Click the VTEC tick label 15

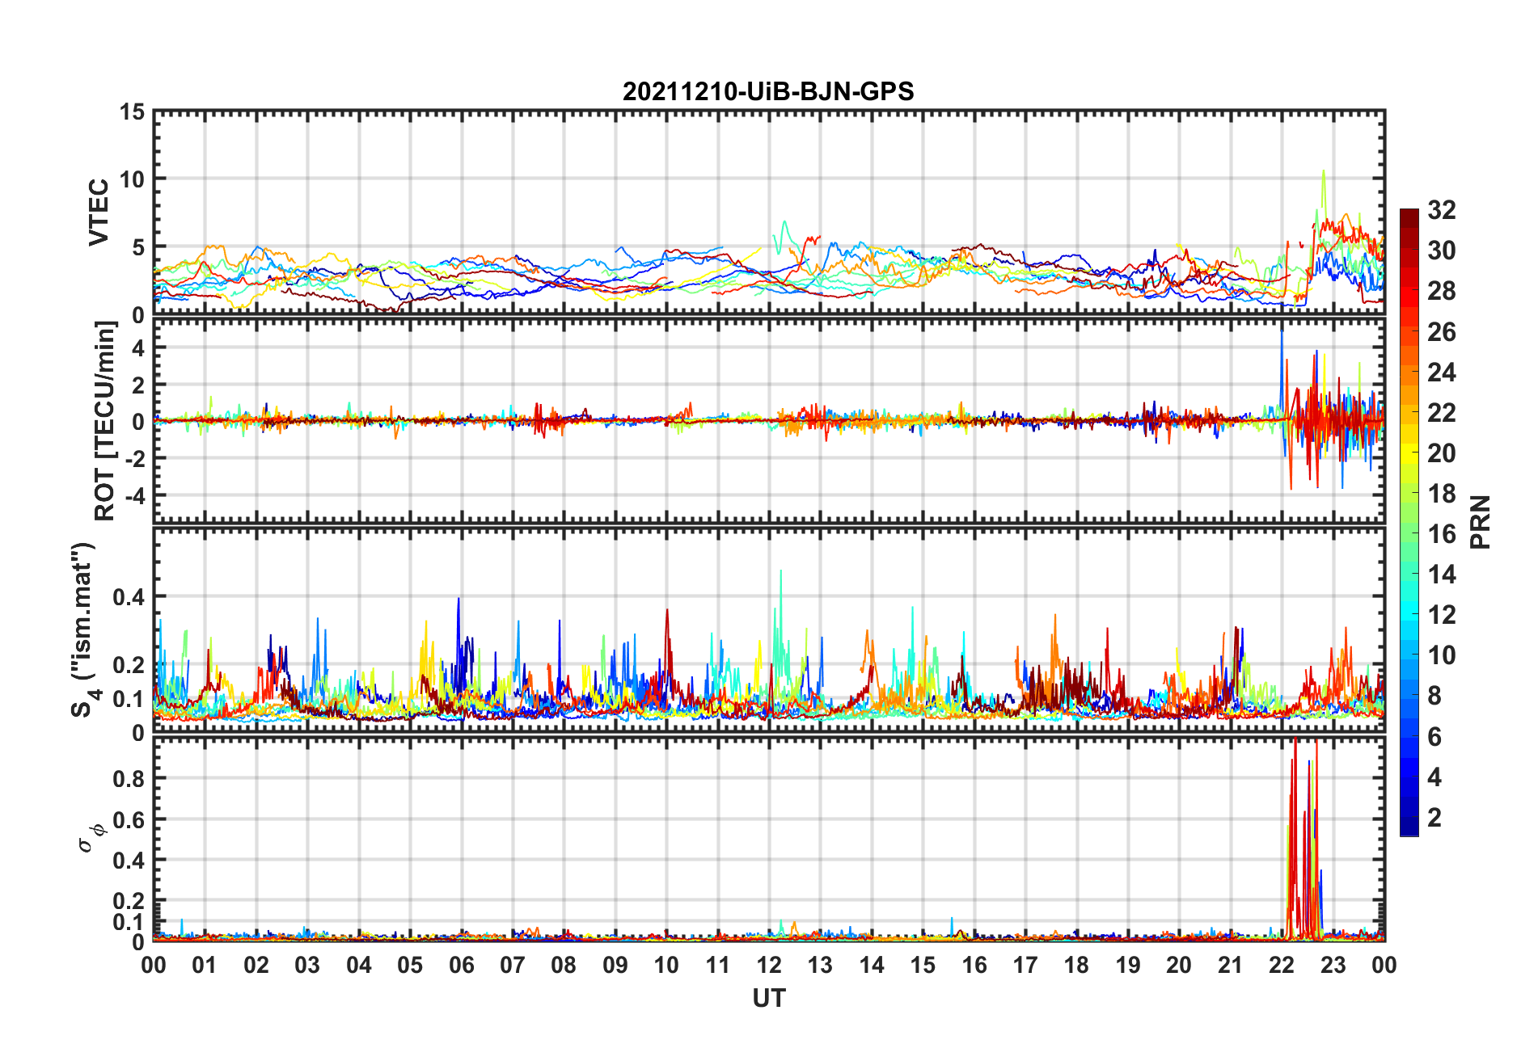[x=132, y=112]
